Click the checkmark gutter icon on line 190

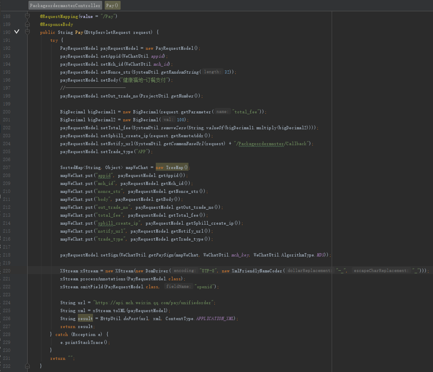(17, 31)
